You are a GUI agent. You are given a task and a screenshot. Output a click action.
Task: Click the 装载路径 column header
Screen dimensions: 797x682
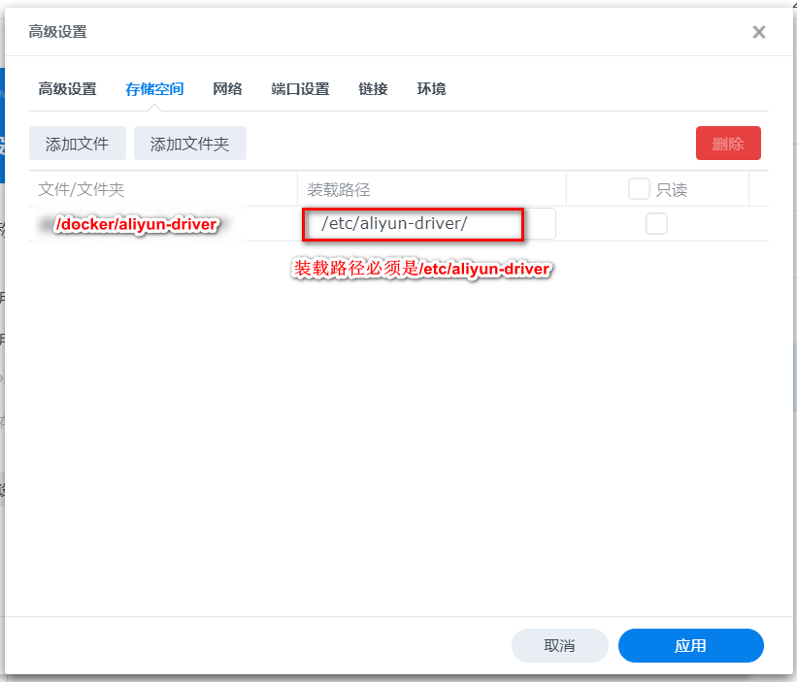coord(337,189)
